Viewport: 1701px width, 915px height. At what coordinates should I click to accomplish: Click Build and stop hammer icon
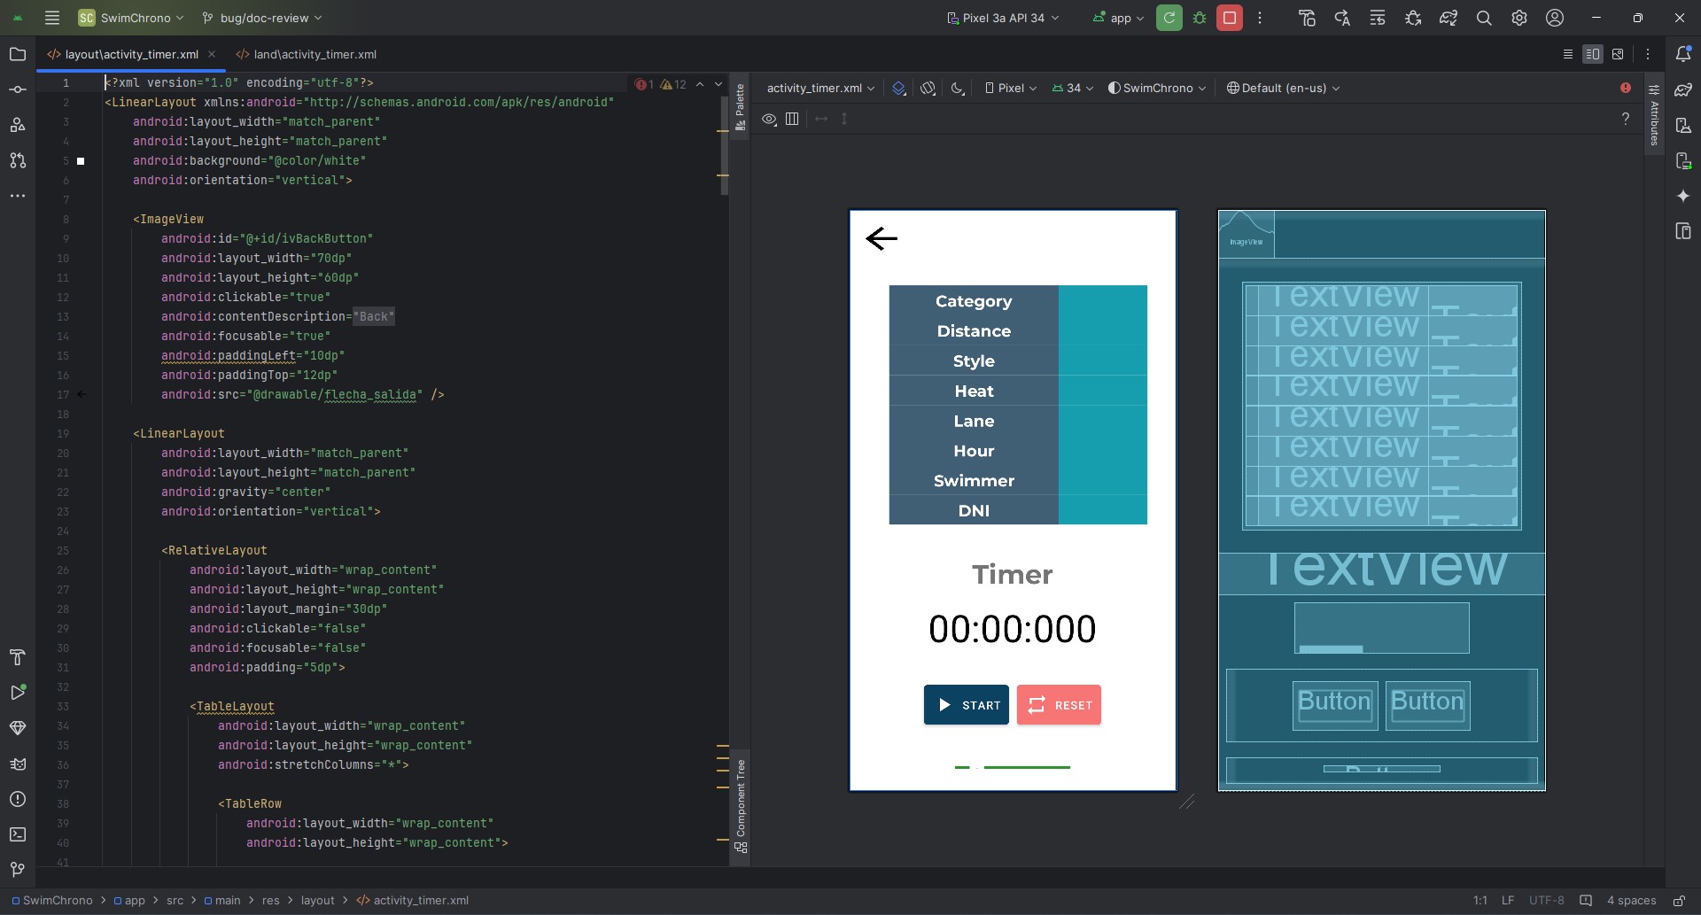[x=1307, y=18]
